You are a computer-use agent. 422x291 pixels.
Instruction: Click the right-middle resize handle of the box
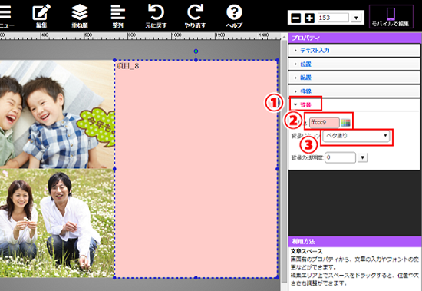pyautogui.click(x=278, y=169)
